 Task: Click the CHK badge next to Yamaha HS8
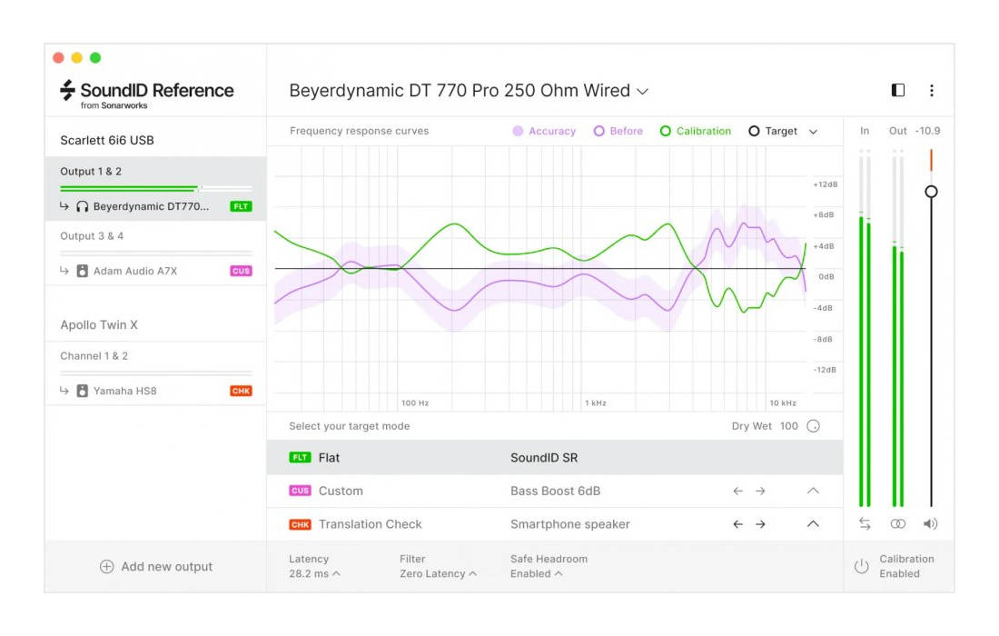pyautogui.click(x=242, y=391)
